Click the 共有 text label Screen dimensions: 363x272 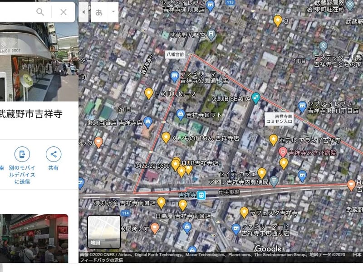coord(54,168)
